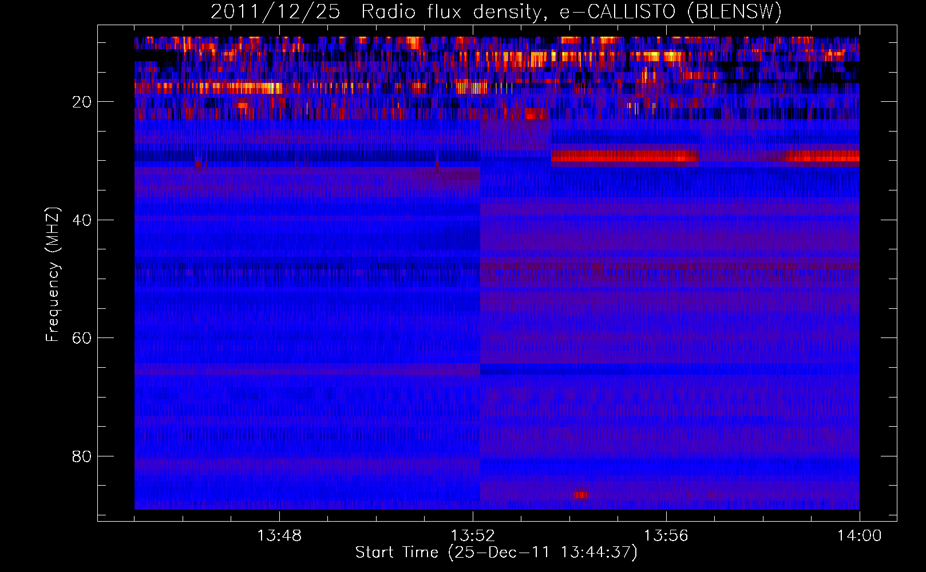Viewport: 926px width, 572px height.
Task: Click the 'Start Time (25-Dec-11 13:44:37)' label
Action: [x=496, y=553]
